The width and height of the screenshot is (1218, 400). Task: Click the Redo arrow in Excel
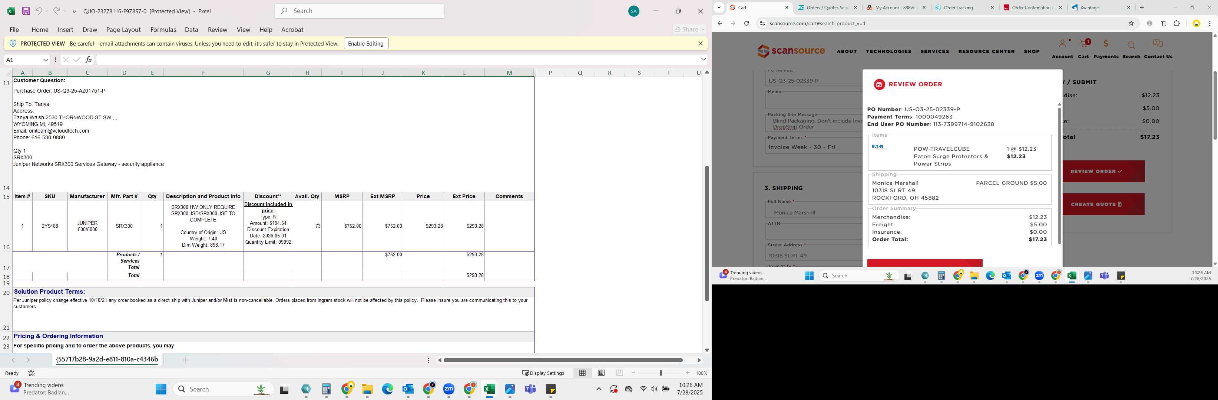pos(56,11)
